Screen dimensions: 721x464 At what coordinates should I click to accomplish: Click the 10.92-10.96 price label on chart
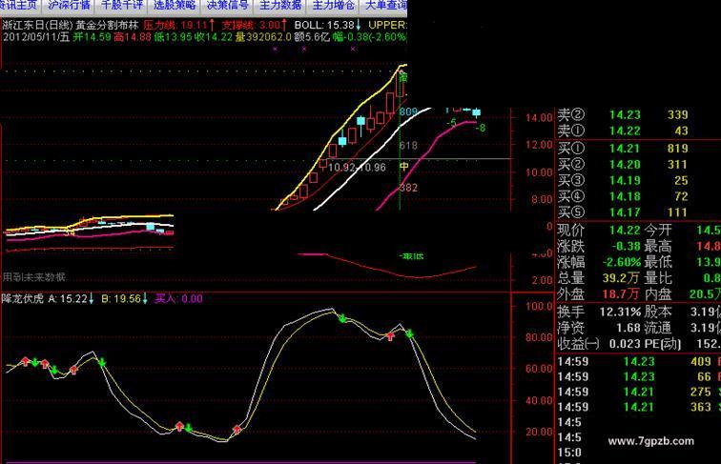pos(357,168)
